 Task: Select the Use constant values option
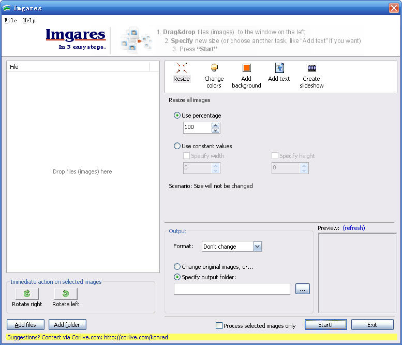point(177,146)
